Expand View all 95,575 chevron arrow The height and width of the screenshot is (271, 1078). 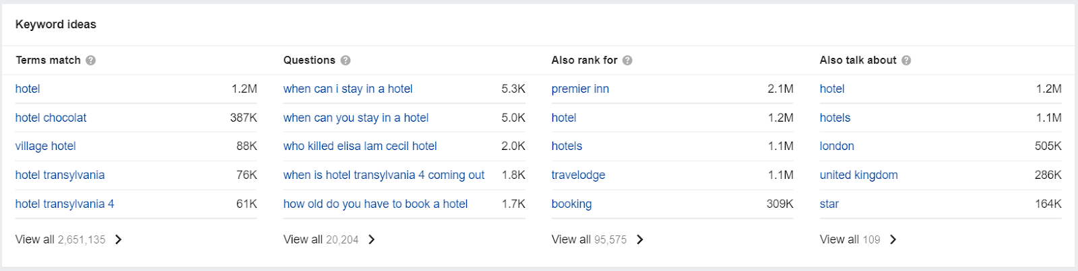pyautogui.click(x=640, y=239)
